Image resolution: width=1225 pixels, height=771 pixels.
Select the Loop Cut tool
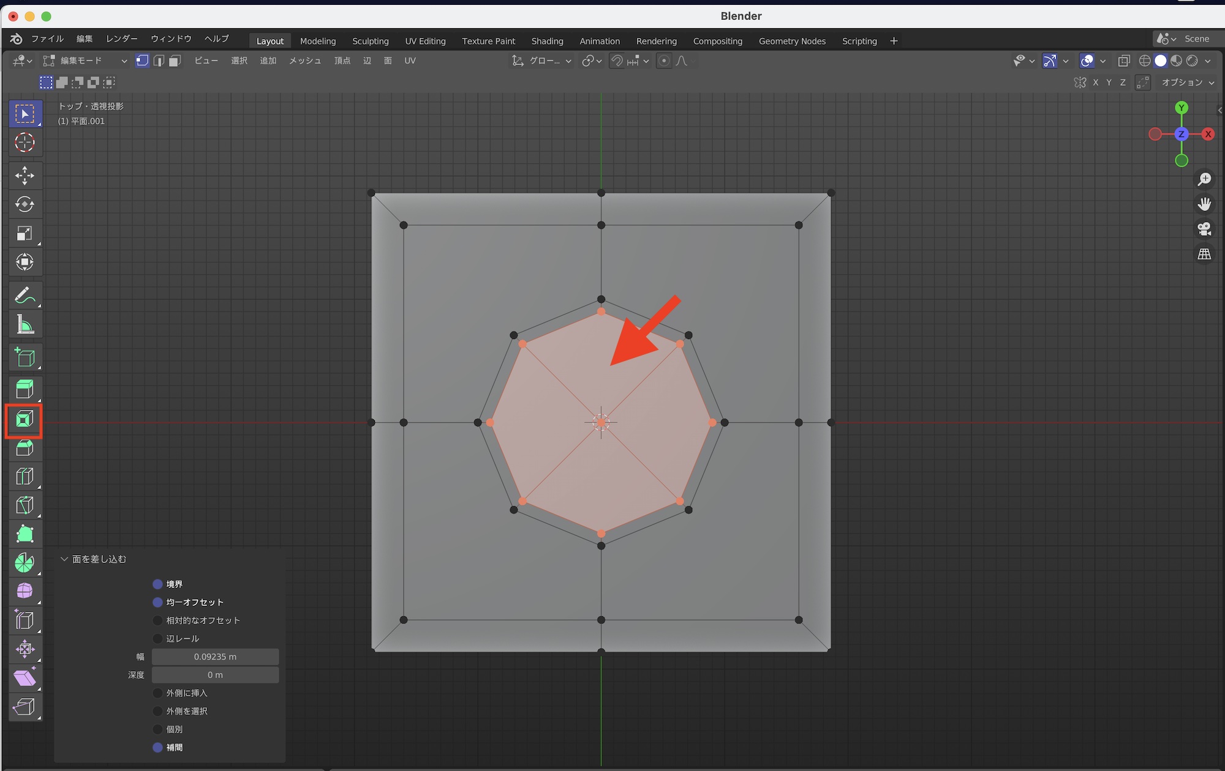(24, 477)
